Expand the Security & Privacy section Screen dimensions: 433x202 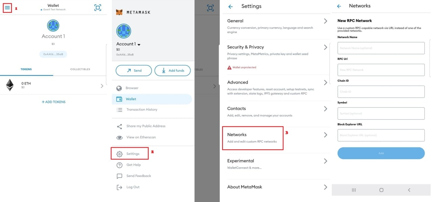tap(325, 47)
